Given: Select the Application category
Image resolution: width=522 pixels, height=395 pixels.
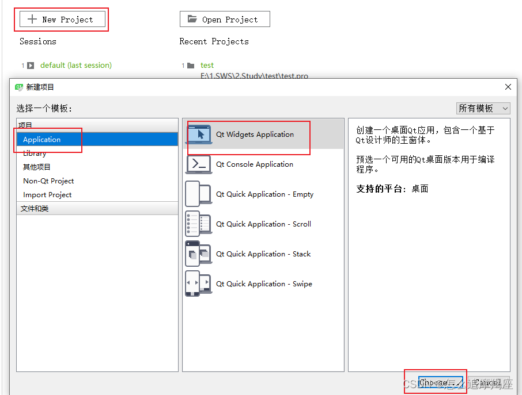Looking at the screenshot, I should click(x=41, y=139).
